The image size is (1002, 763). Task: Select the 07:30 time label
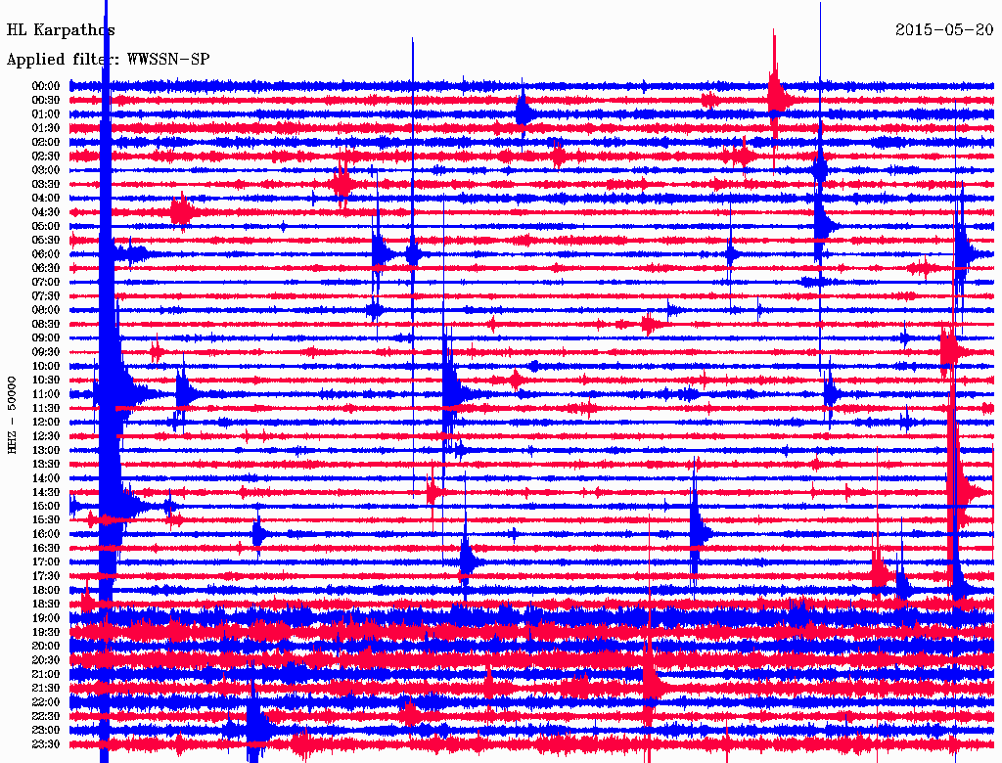click(x=46, y=296)
